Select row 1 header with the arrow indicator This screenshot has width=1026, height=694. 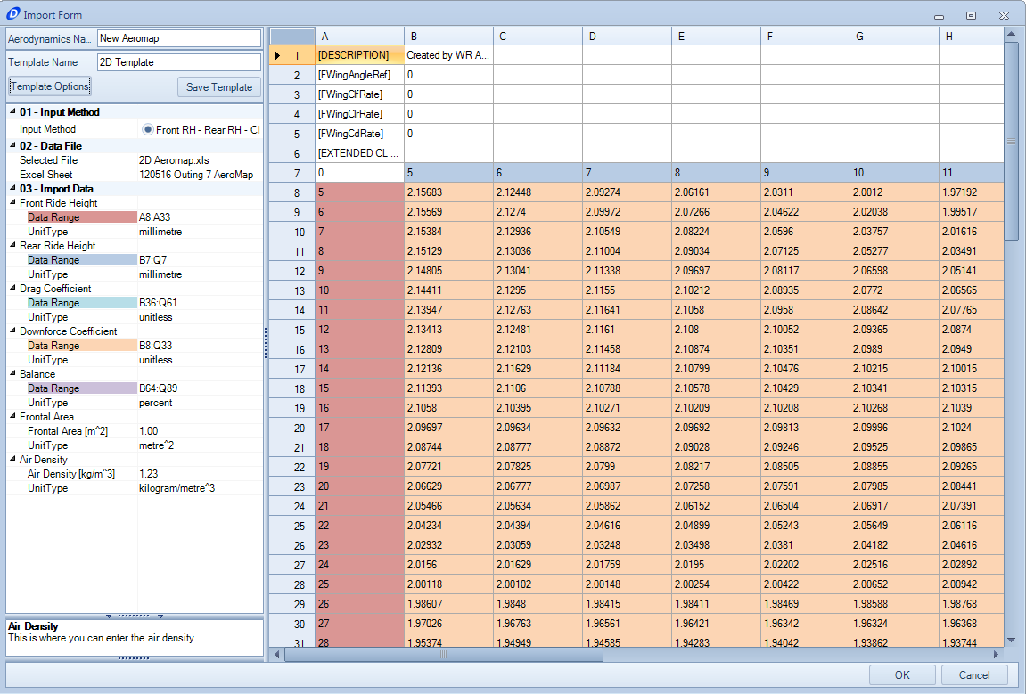292,55
